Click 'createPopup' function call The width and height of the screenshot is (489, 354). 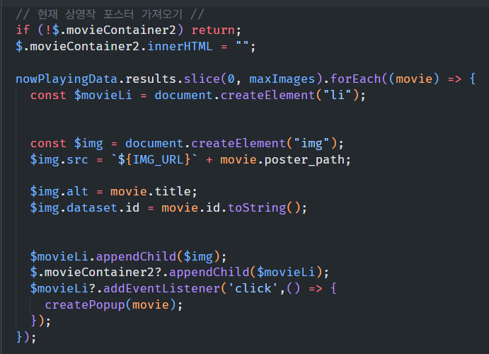[x=85, y=305]
